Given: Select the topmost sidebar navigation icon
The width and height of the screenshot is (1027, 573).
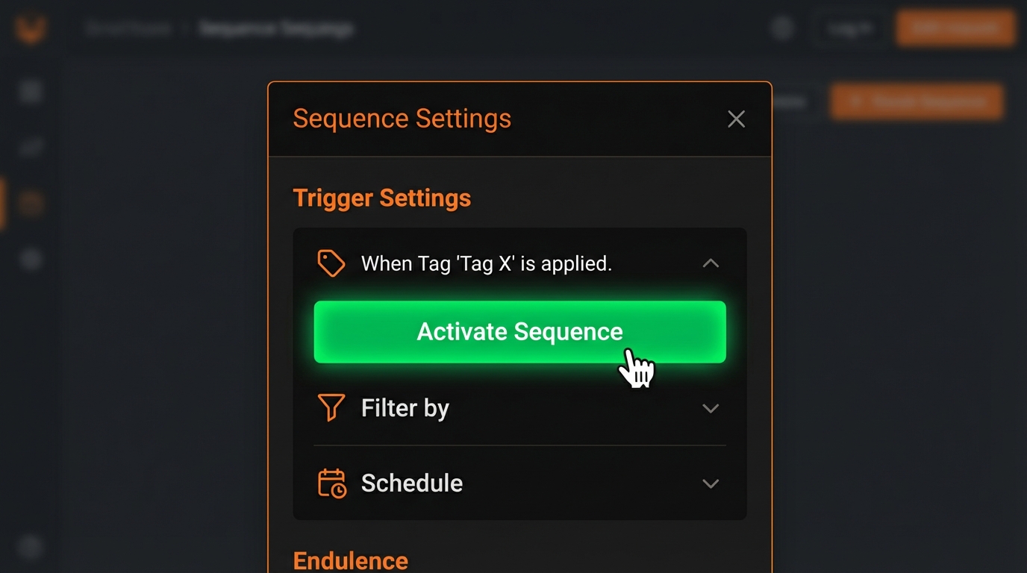Looking at the screenshot, I should 30,90.
